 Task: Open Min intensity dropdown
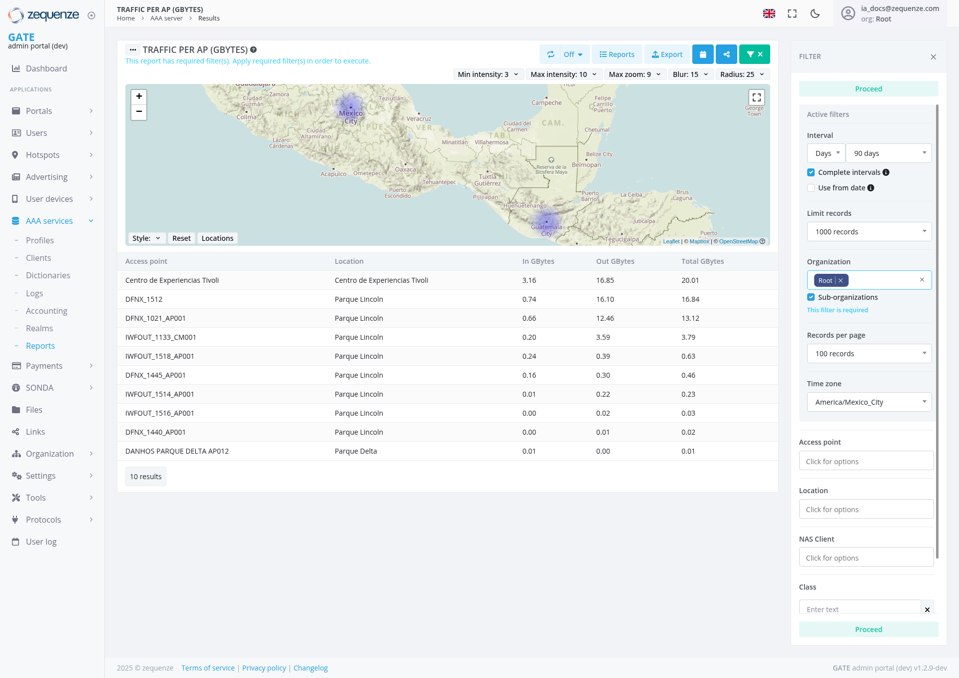(488, 74)
